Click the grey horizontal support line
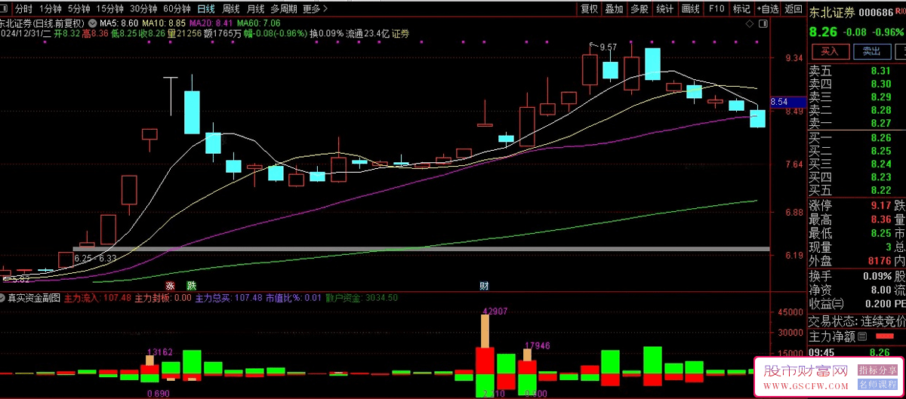Screen dimensions: 906x399 point(421,249)
